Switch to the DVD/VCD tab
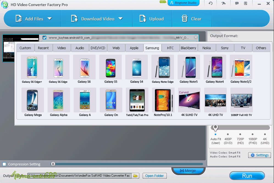The width and height of the screenshot is (274, 183). click(98, 48)
